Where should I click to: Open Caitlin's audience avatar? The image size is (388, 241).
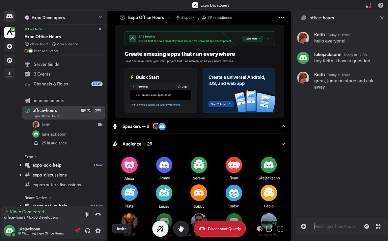(234, 193)
